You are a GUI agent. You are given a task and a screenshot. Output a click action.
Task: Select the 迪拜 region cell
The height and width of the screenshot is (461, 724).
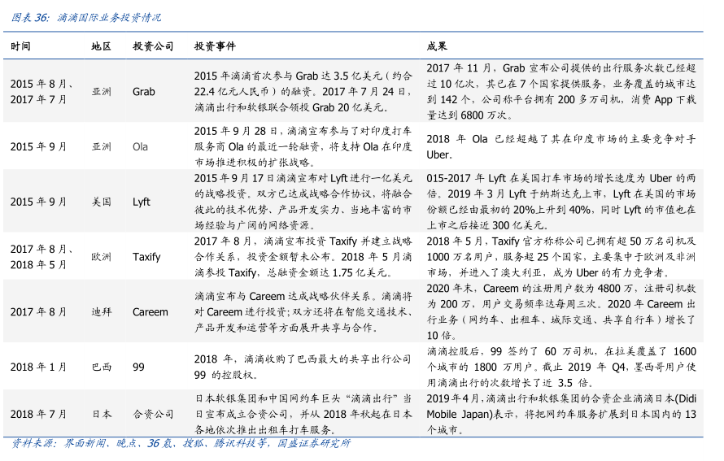101,311
